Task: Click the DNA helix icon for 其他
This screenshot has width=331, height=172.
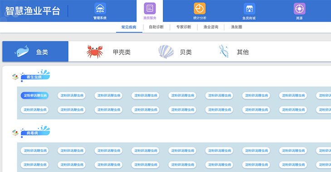Action: tap(224, 51)
